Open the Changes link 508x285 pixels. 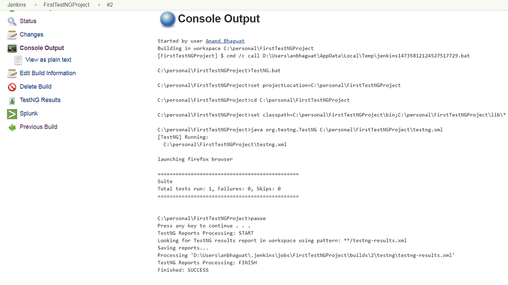(31, 34)
